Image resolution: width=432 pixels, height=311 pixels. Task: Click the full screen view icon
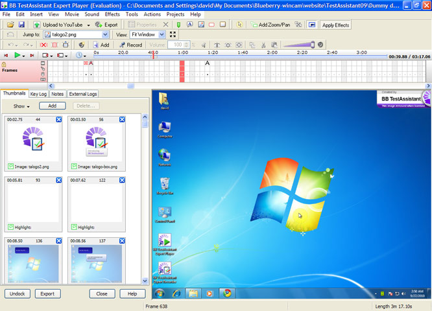click(173, 34)
